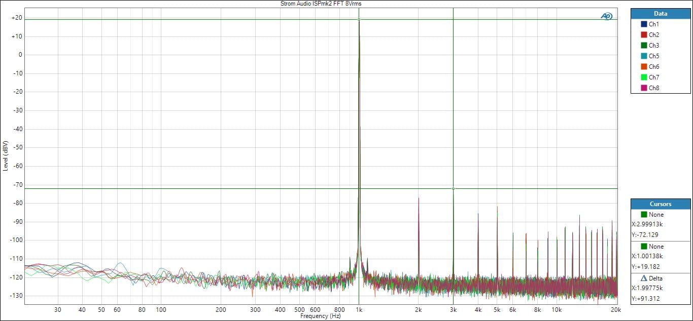The width and height of the screenshot is (693, 321).
Task: Click the Data legend header
Action: 661,14
